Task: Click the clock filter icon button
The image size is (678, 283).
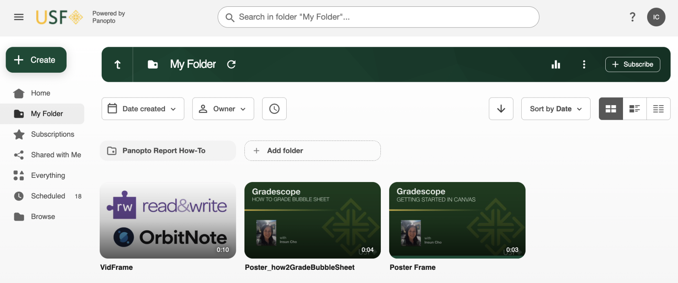Action: point(274,109)
